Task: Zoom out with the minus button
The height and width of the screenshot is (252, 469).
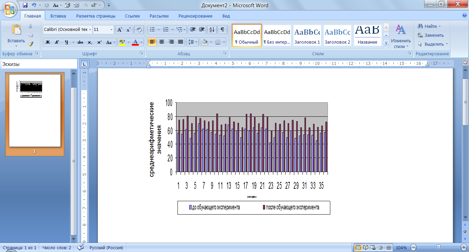Action: click(x=413, y=248)
